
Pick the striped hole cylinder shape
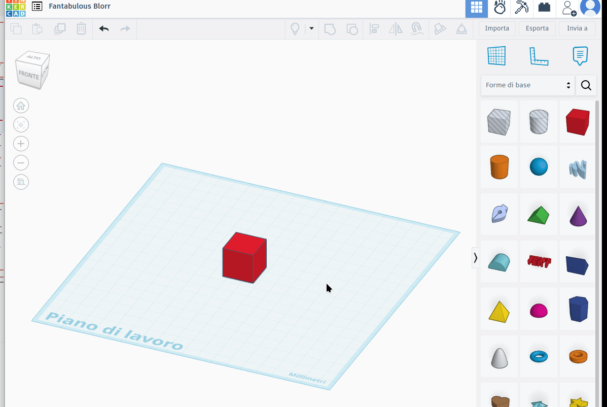539,122
